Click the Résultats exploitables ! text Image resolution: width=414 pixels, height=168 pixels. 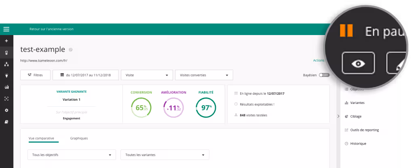257,104
